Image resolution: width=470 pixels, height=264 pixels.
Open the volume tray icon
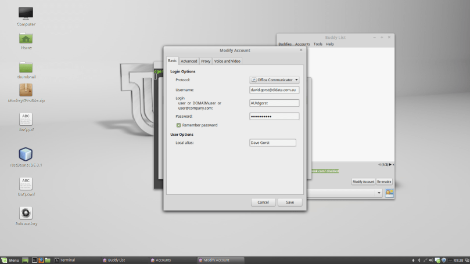coord(431,260)
